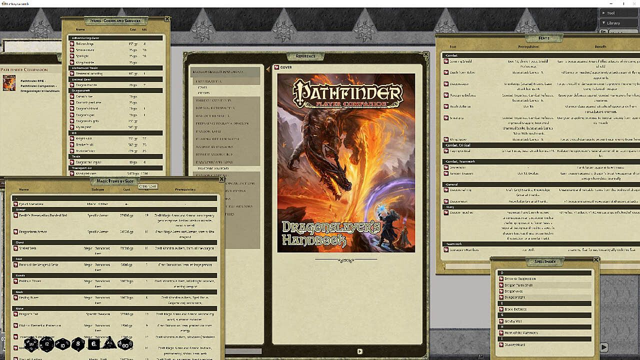Viewport: 640px width, 360px height.
Task: Open the Cover link icon in Reference
Action: pos(276,67)
